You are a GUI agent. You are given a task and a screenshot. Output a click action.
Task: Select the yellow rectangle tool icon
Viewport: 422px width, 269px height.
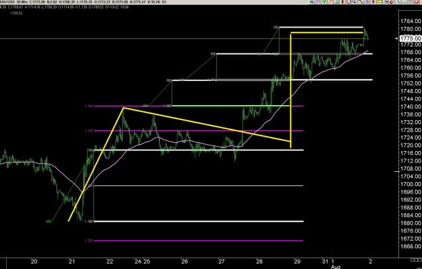coord(379,2)
